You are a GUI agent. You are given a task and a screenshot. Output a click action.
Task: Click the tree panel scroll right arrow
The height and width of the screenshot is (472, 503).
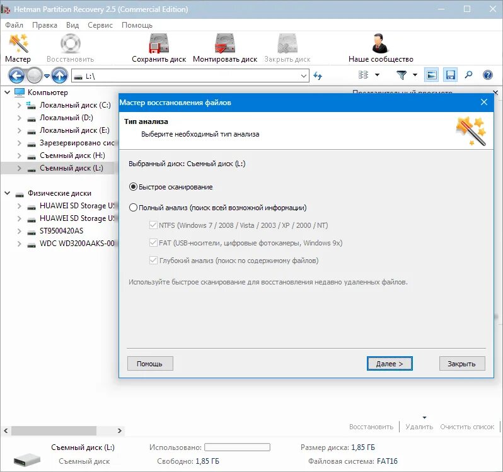tap(120, 430)
